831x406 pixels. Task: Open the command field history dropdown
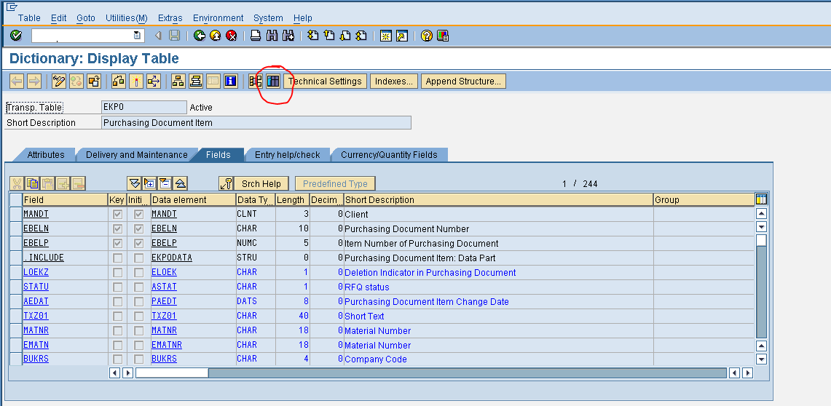coord(137,36)
